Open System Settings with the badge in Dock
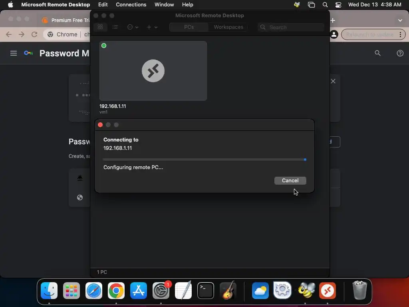This screenshot has height=307, width=409. coord(161,291)
